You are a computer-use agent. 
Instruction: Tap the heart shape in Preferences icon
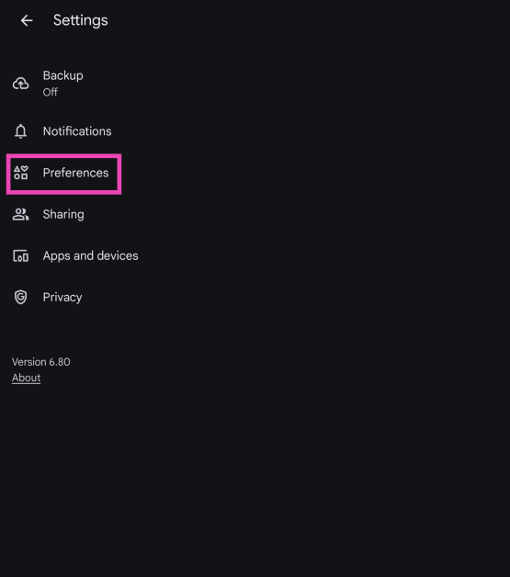[25, 168]
